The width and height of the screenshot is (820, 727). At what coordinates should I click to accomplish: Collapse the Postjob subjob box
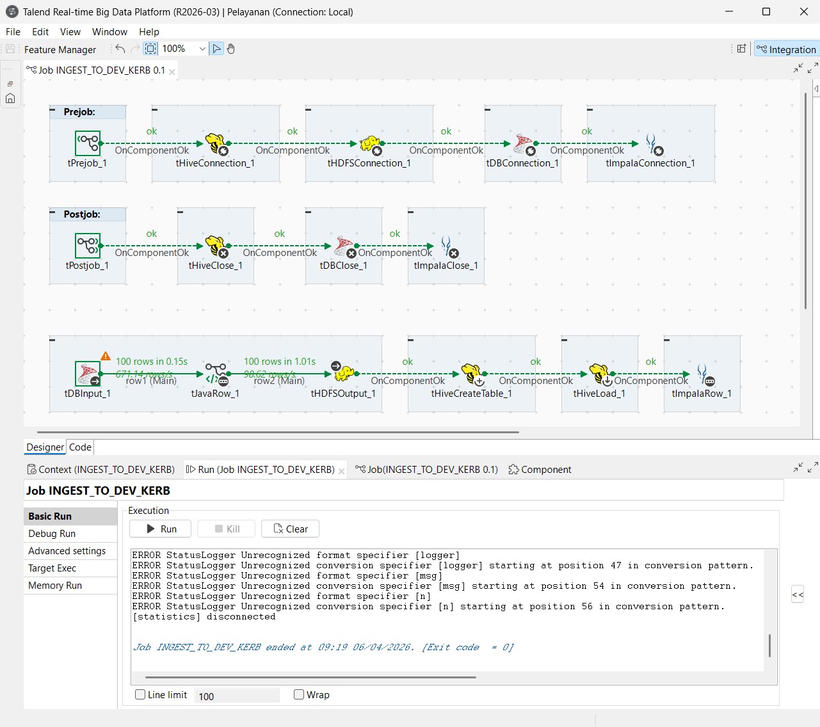click(52, 212)
